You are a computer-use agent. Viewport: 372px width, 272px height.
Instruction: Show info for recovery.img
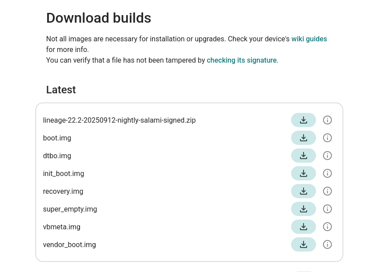pyautogui.click(x=328, y=191)
